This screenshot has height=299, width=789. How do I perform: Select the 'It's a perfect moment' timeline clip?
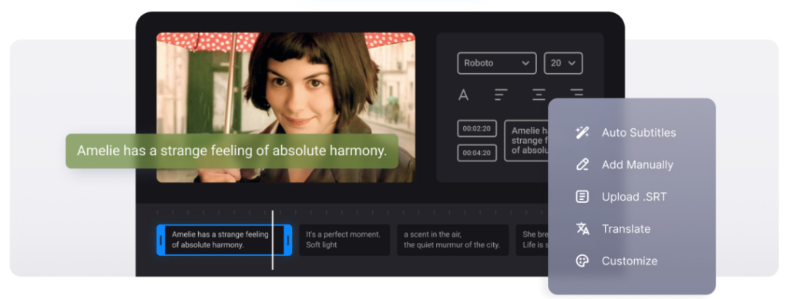tap(344, 240)
